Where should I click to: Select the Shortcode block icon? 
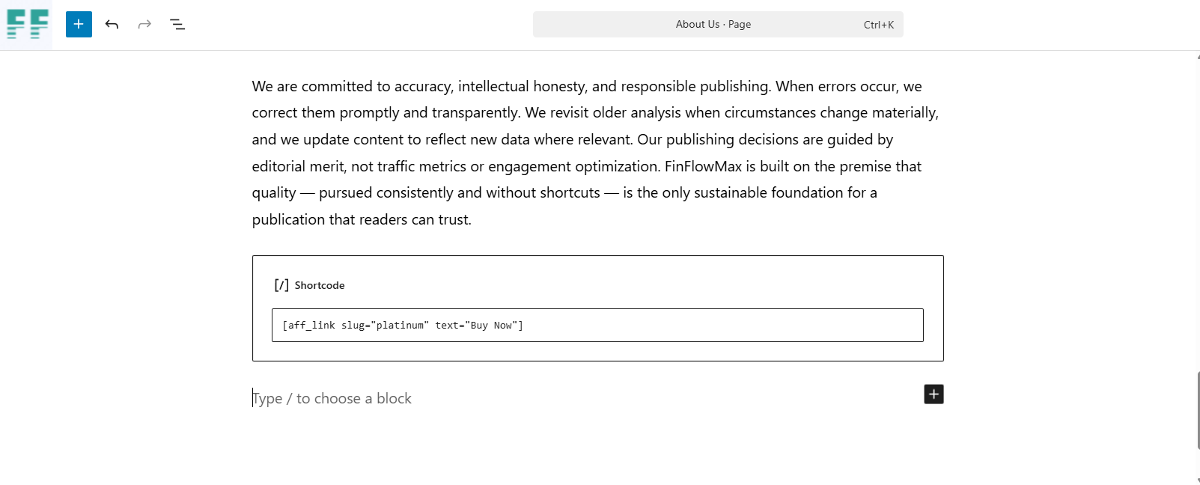tap(281, 285)
